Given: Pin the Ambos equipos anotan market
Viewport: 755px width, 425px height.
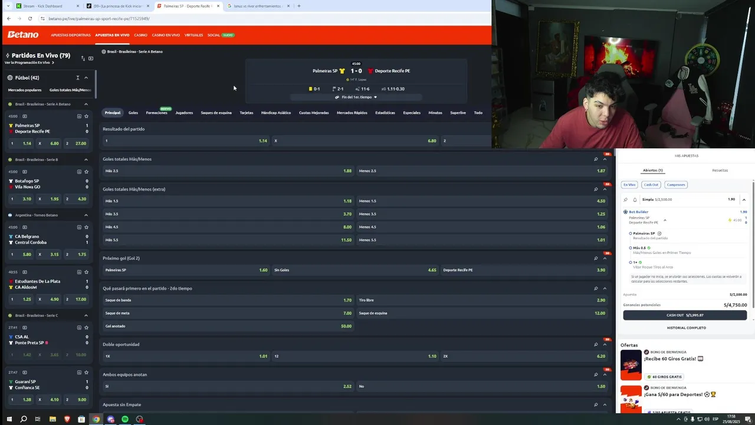Looking at the screenshot, I should click(596, 374).
